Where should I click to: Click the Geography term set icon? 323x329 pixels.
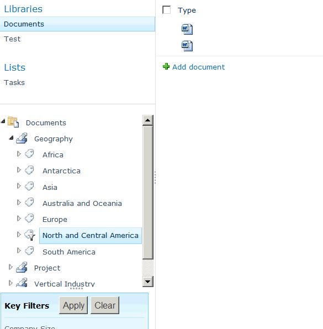pyautogui.click(x=22, y=138)
